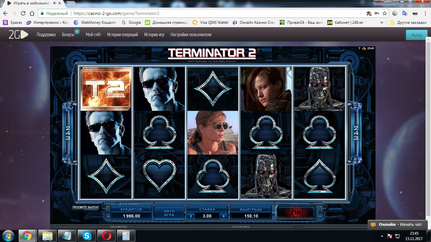
Task: Open the Кабинет 24Ever bookmark
Action: [345, 23]
